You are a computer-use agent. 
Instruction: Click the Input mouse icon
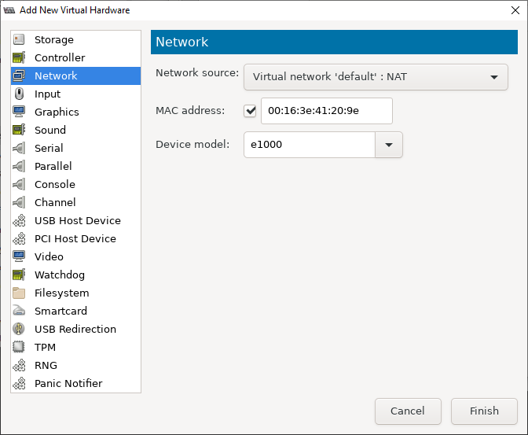(20, 94)
